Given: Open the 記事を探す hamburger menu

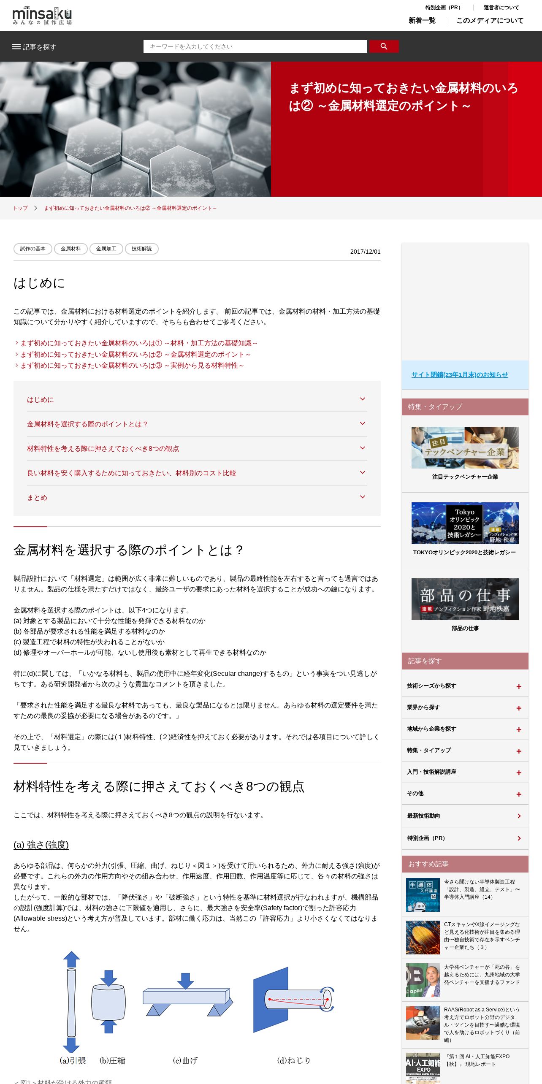Looking at the screenshot, I should [x=34, y=47].
